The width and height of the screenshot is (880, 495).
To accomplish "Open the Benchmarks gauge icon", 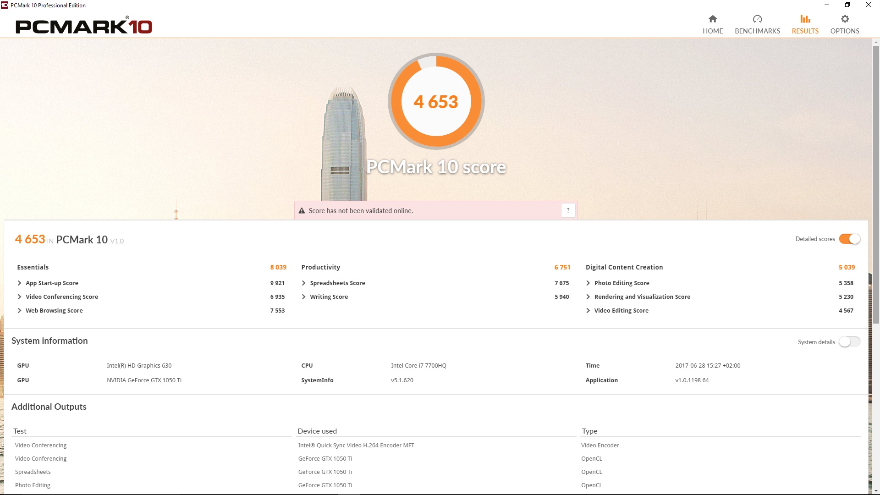I will [757, 19].
